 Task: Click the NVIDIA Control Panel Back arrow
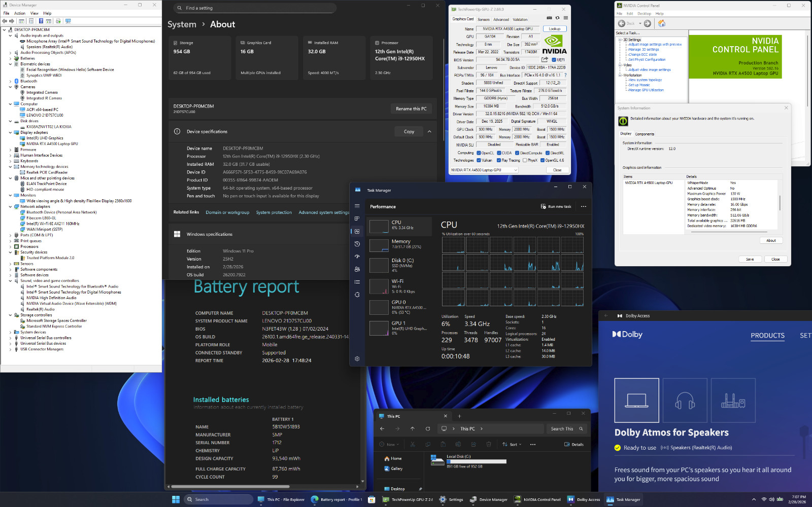click(622, 23)
